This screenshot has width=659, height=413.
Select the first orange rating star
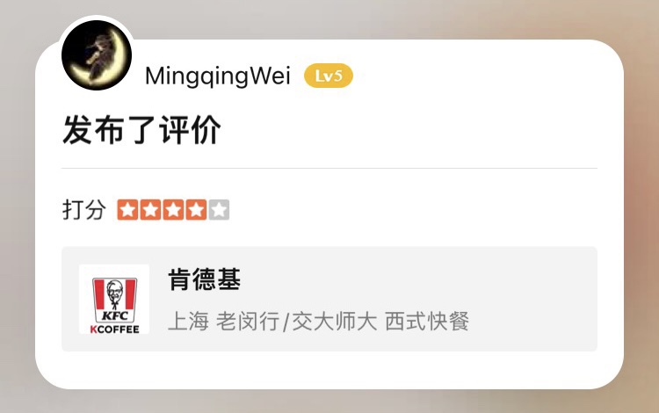127,210
